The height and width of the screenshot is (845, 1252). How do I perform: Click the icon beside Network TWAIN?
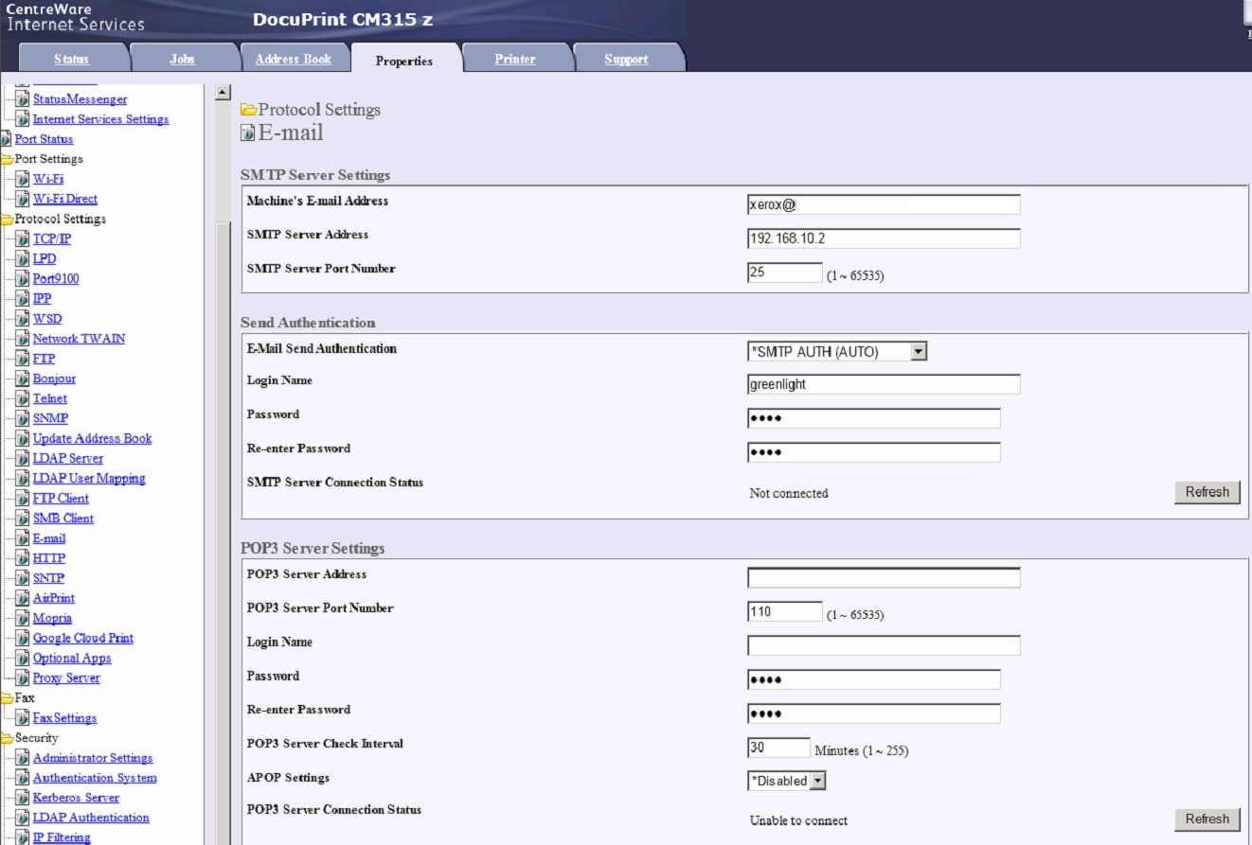[24, 339]
